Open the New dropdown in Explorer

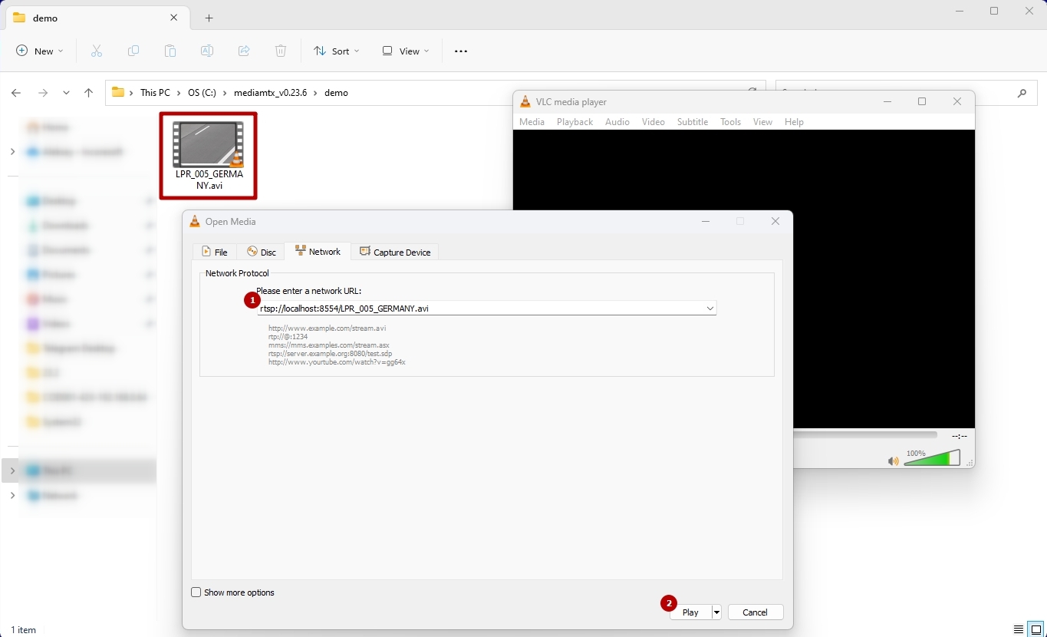[x=40, y=51]
